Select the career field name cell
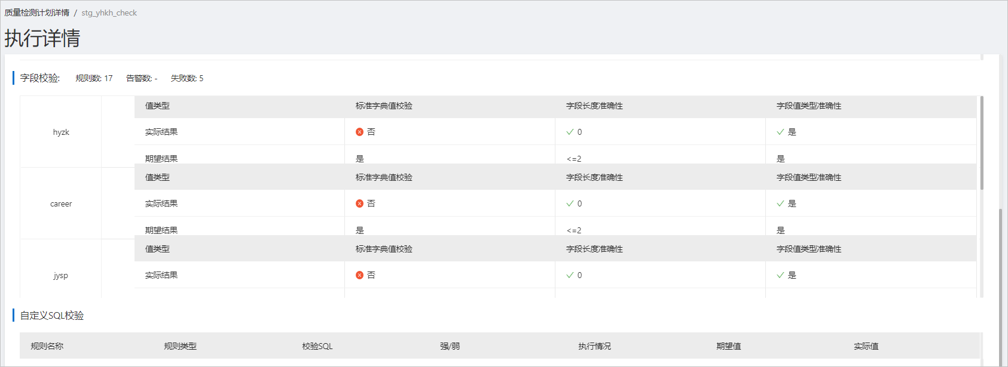Screen dimensions: 1008x367 point(61,203)
